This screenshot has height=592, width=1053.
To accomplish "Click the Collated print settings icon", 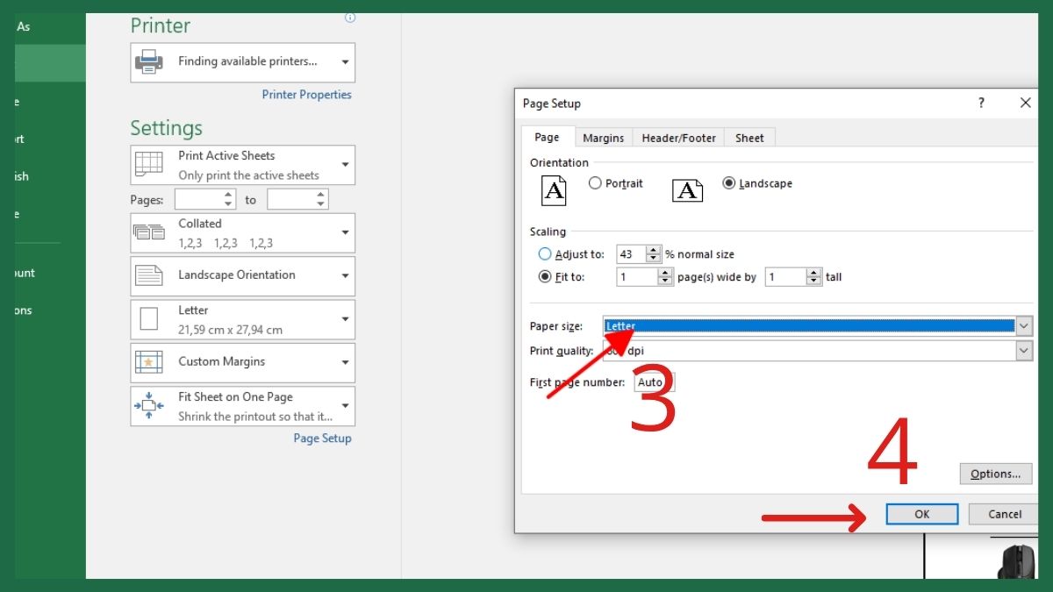I will click(x=149, y=232).
